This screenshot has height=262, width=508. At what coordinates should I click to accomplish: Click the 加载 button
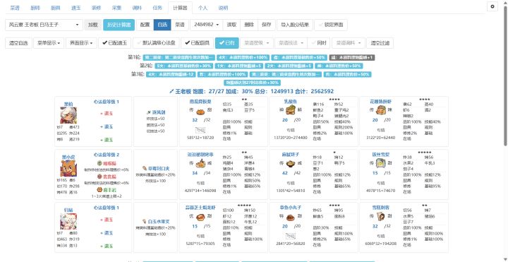[x=93, y=25]
